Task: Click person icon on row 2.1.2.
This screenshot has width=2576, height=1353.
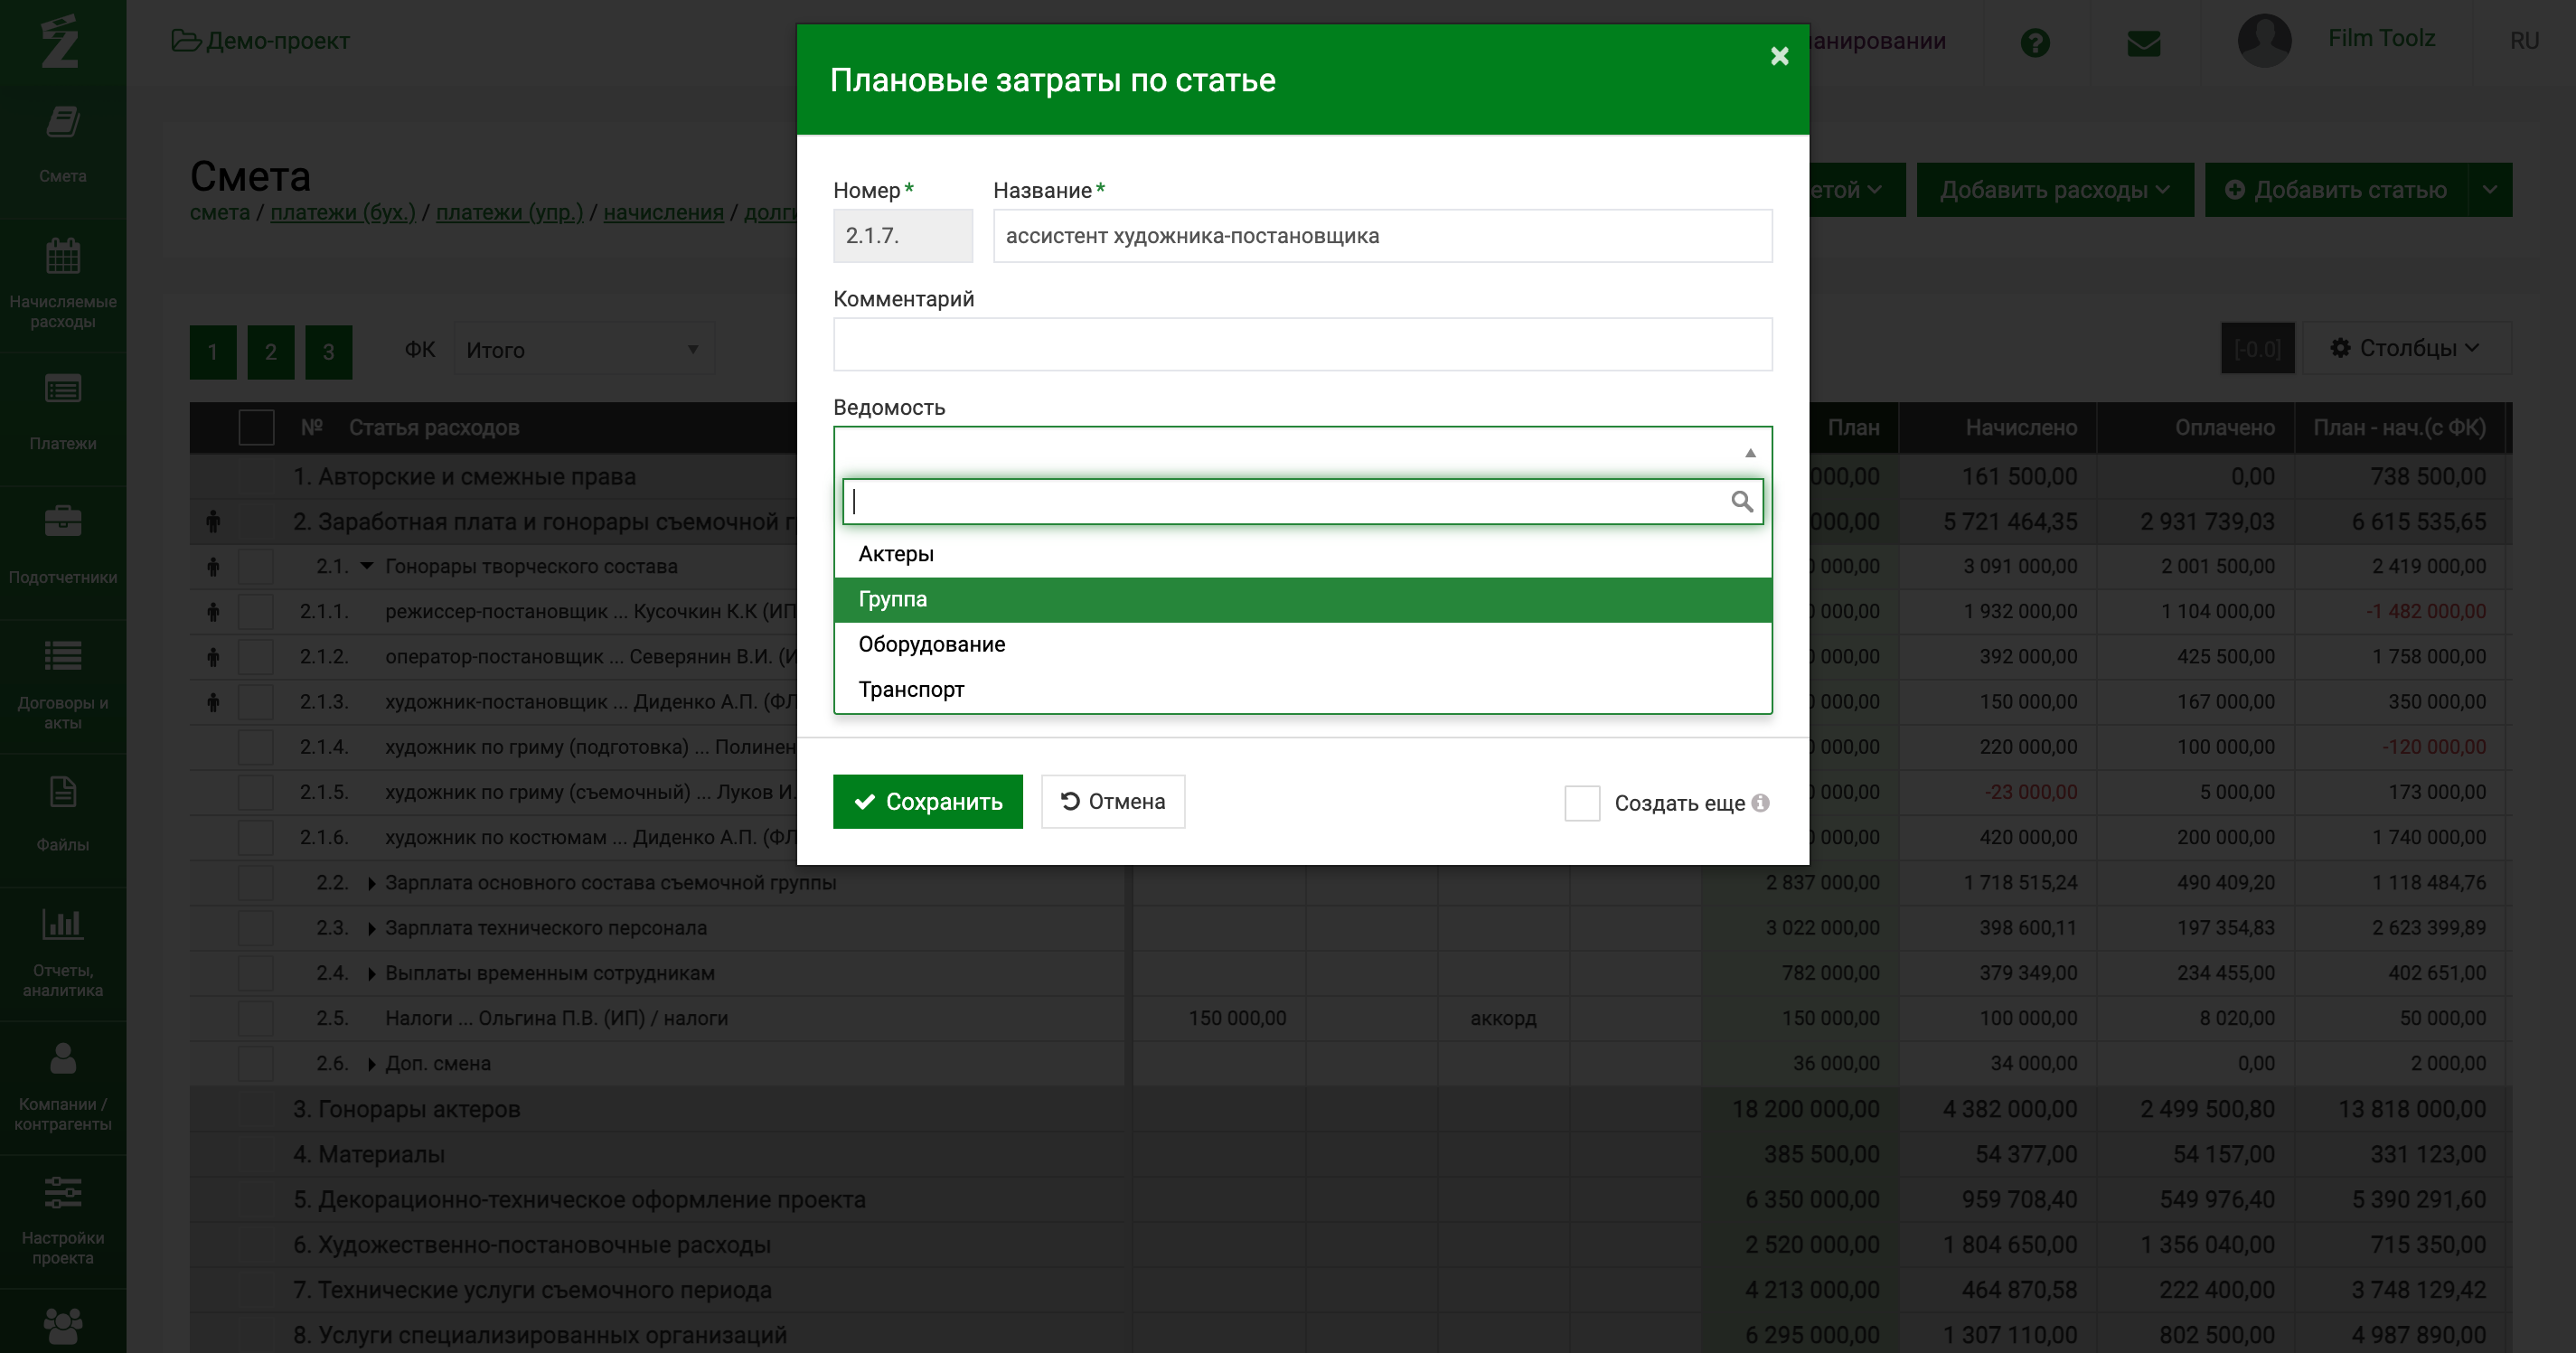Action: tap(213, 657)
